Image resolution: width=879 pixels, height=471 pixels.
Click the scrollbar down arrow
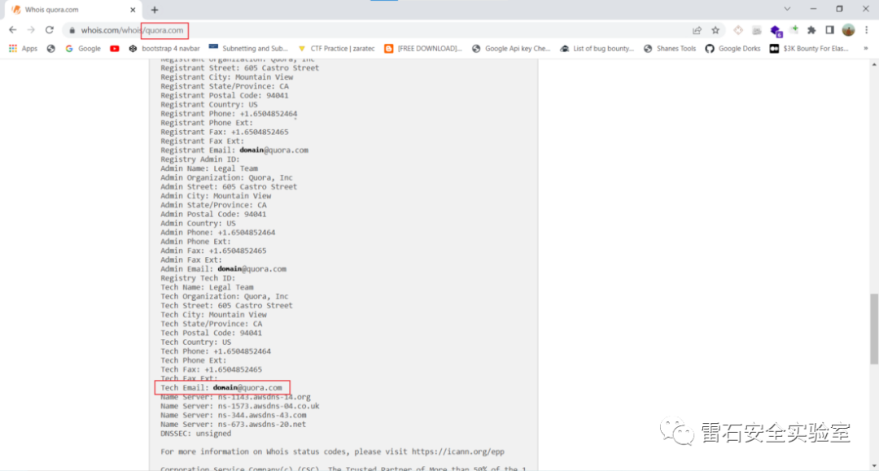874,466
